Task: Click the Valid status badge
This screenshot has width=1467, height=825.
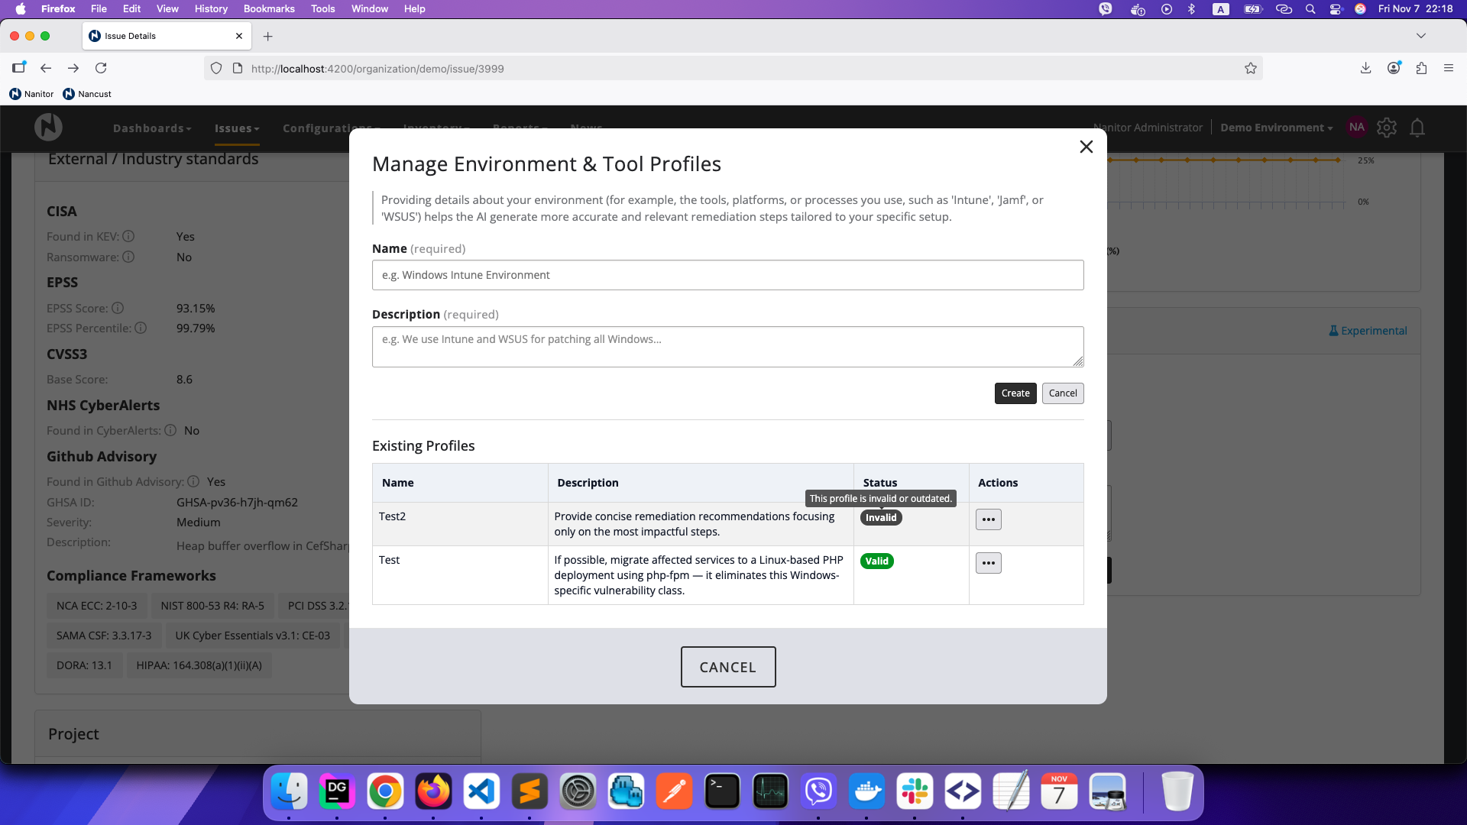Action: pyautogui.click(x=876, y=561)
